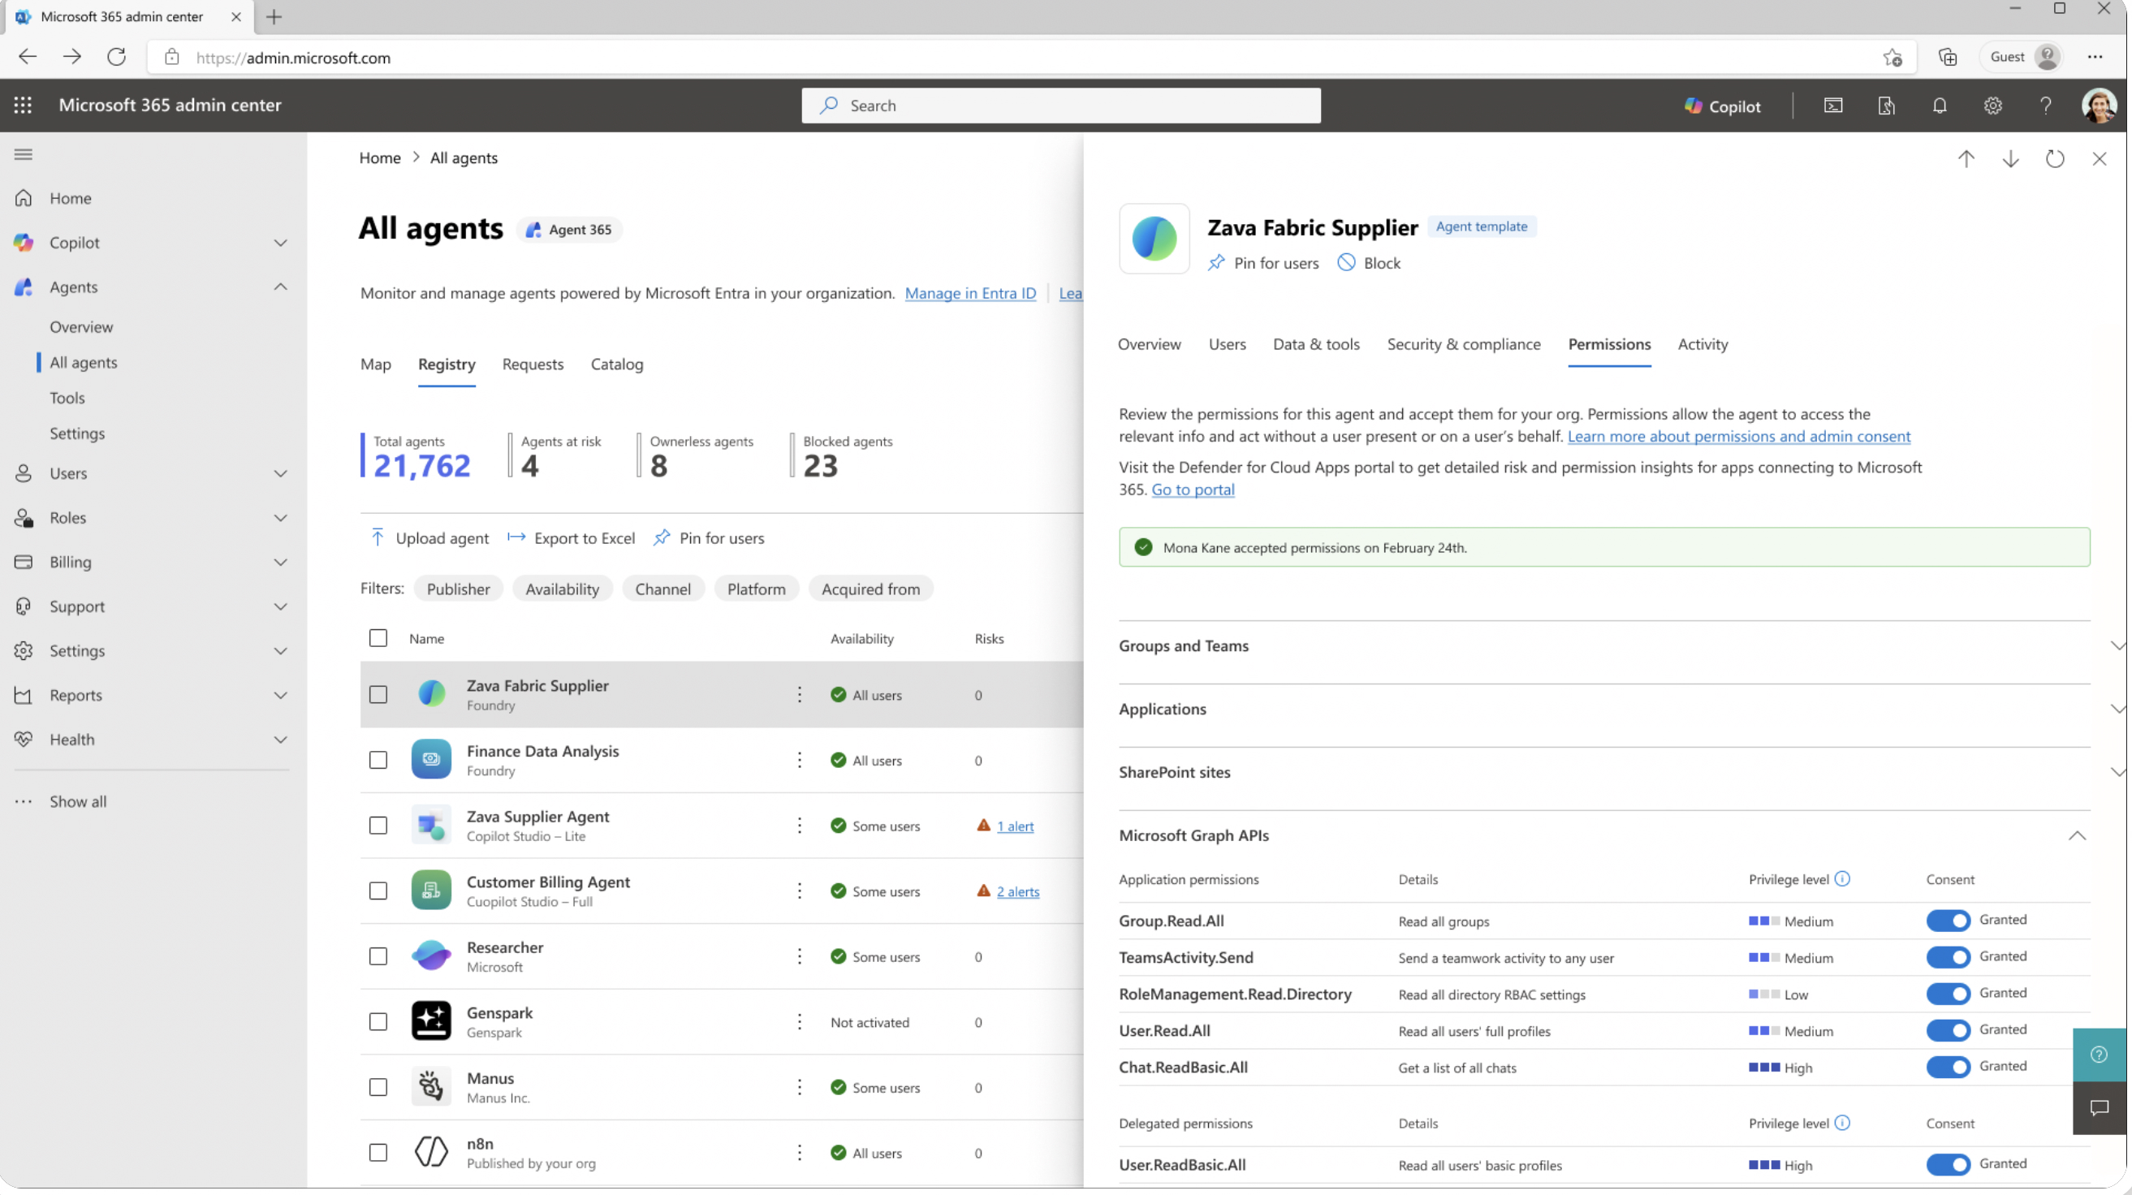The width and height of the screenshot is (2132, 1195).
Task: Expand the Copilot navigation section
Action: pos(281,243)
